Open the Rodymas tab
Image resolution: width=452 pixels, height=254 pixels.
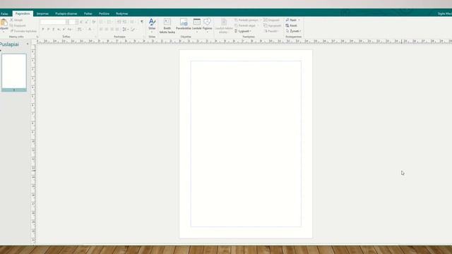122,13
